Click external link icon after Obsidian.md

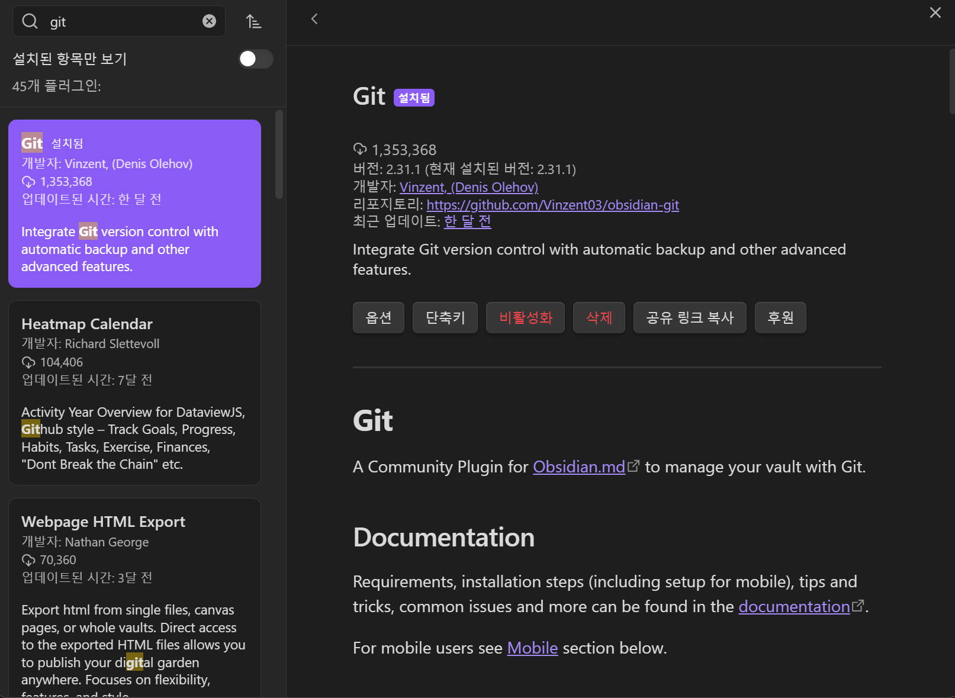tap(634, 466)
